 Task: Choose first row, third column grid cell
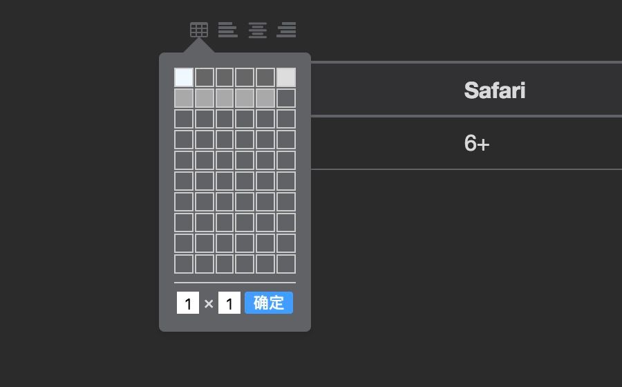[225, 77]
